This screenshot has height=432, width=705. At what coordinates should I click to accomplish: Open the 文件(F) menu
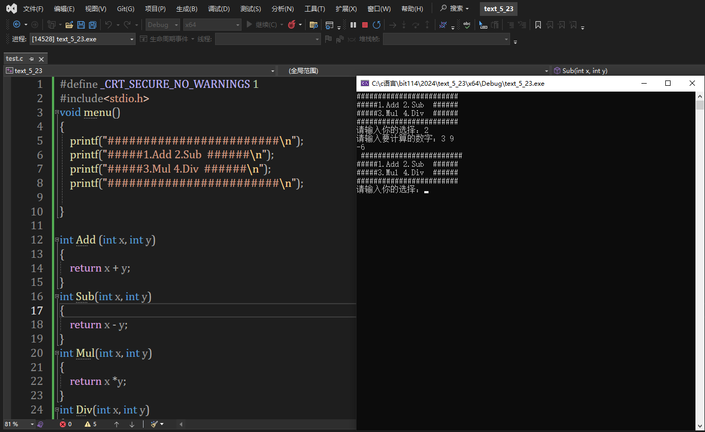point(33,8)
